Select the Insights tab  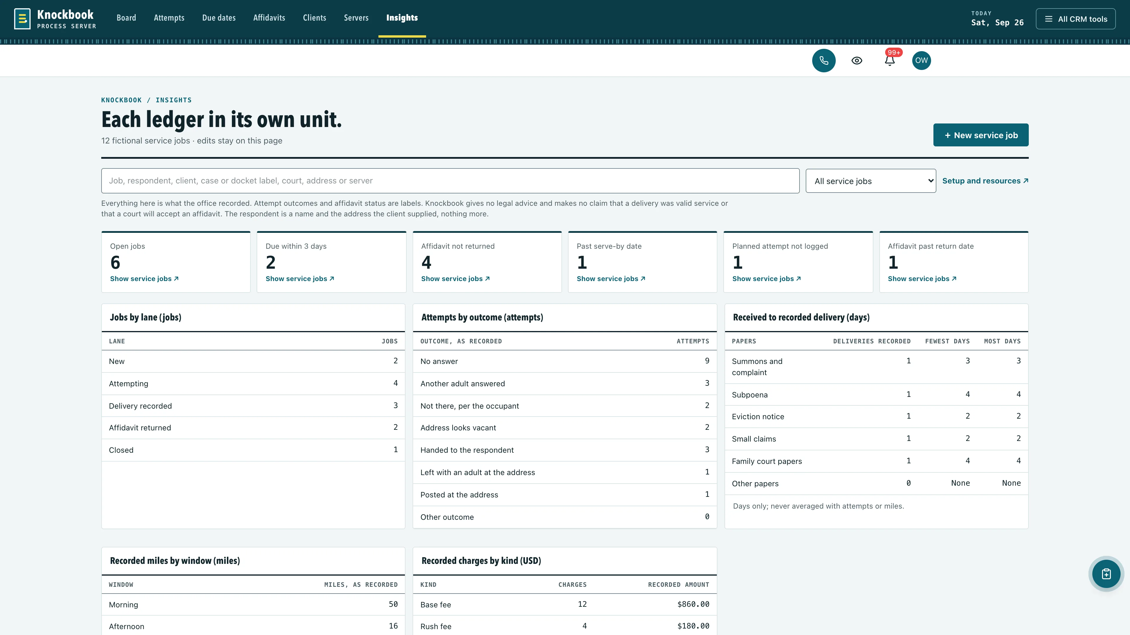click(402, 18)
